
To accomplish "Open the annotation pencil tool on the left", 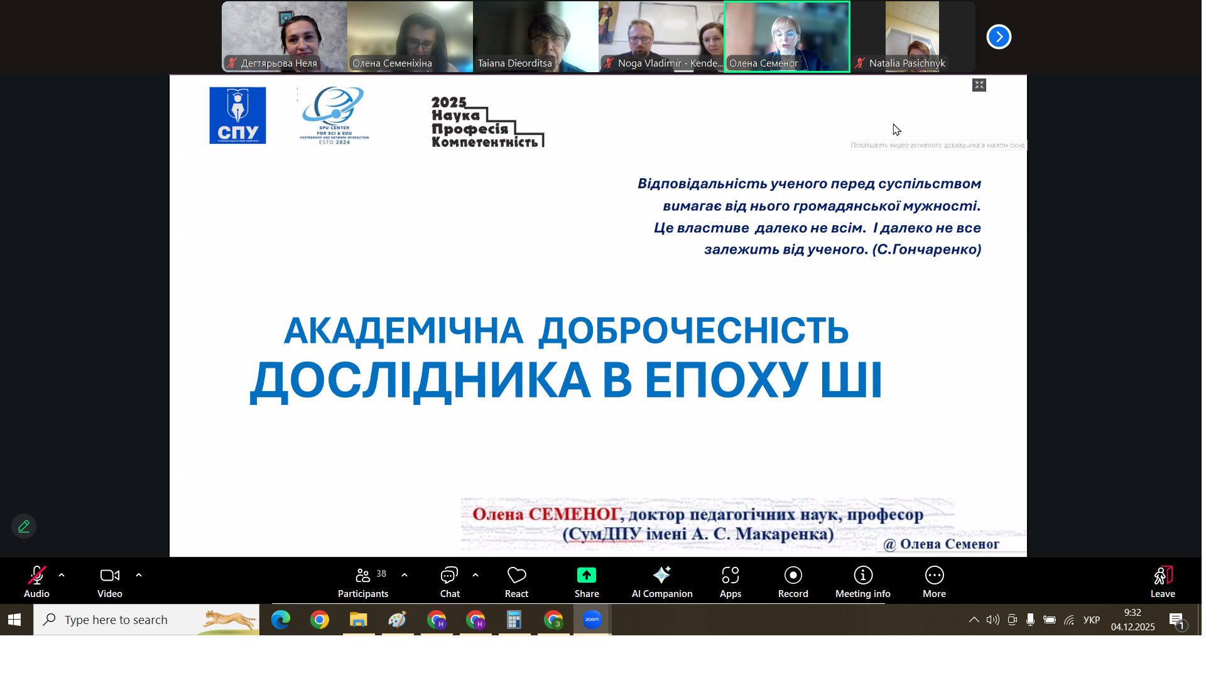I will pos(23,526).
